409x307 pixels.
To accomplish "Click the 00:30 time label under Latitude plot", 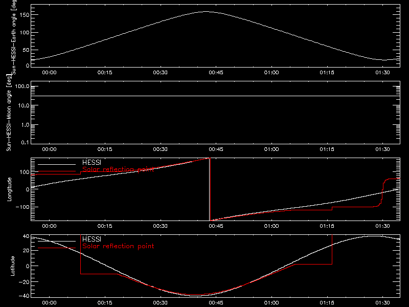I will [x=161, y=303].
